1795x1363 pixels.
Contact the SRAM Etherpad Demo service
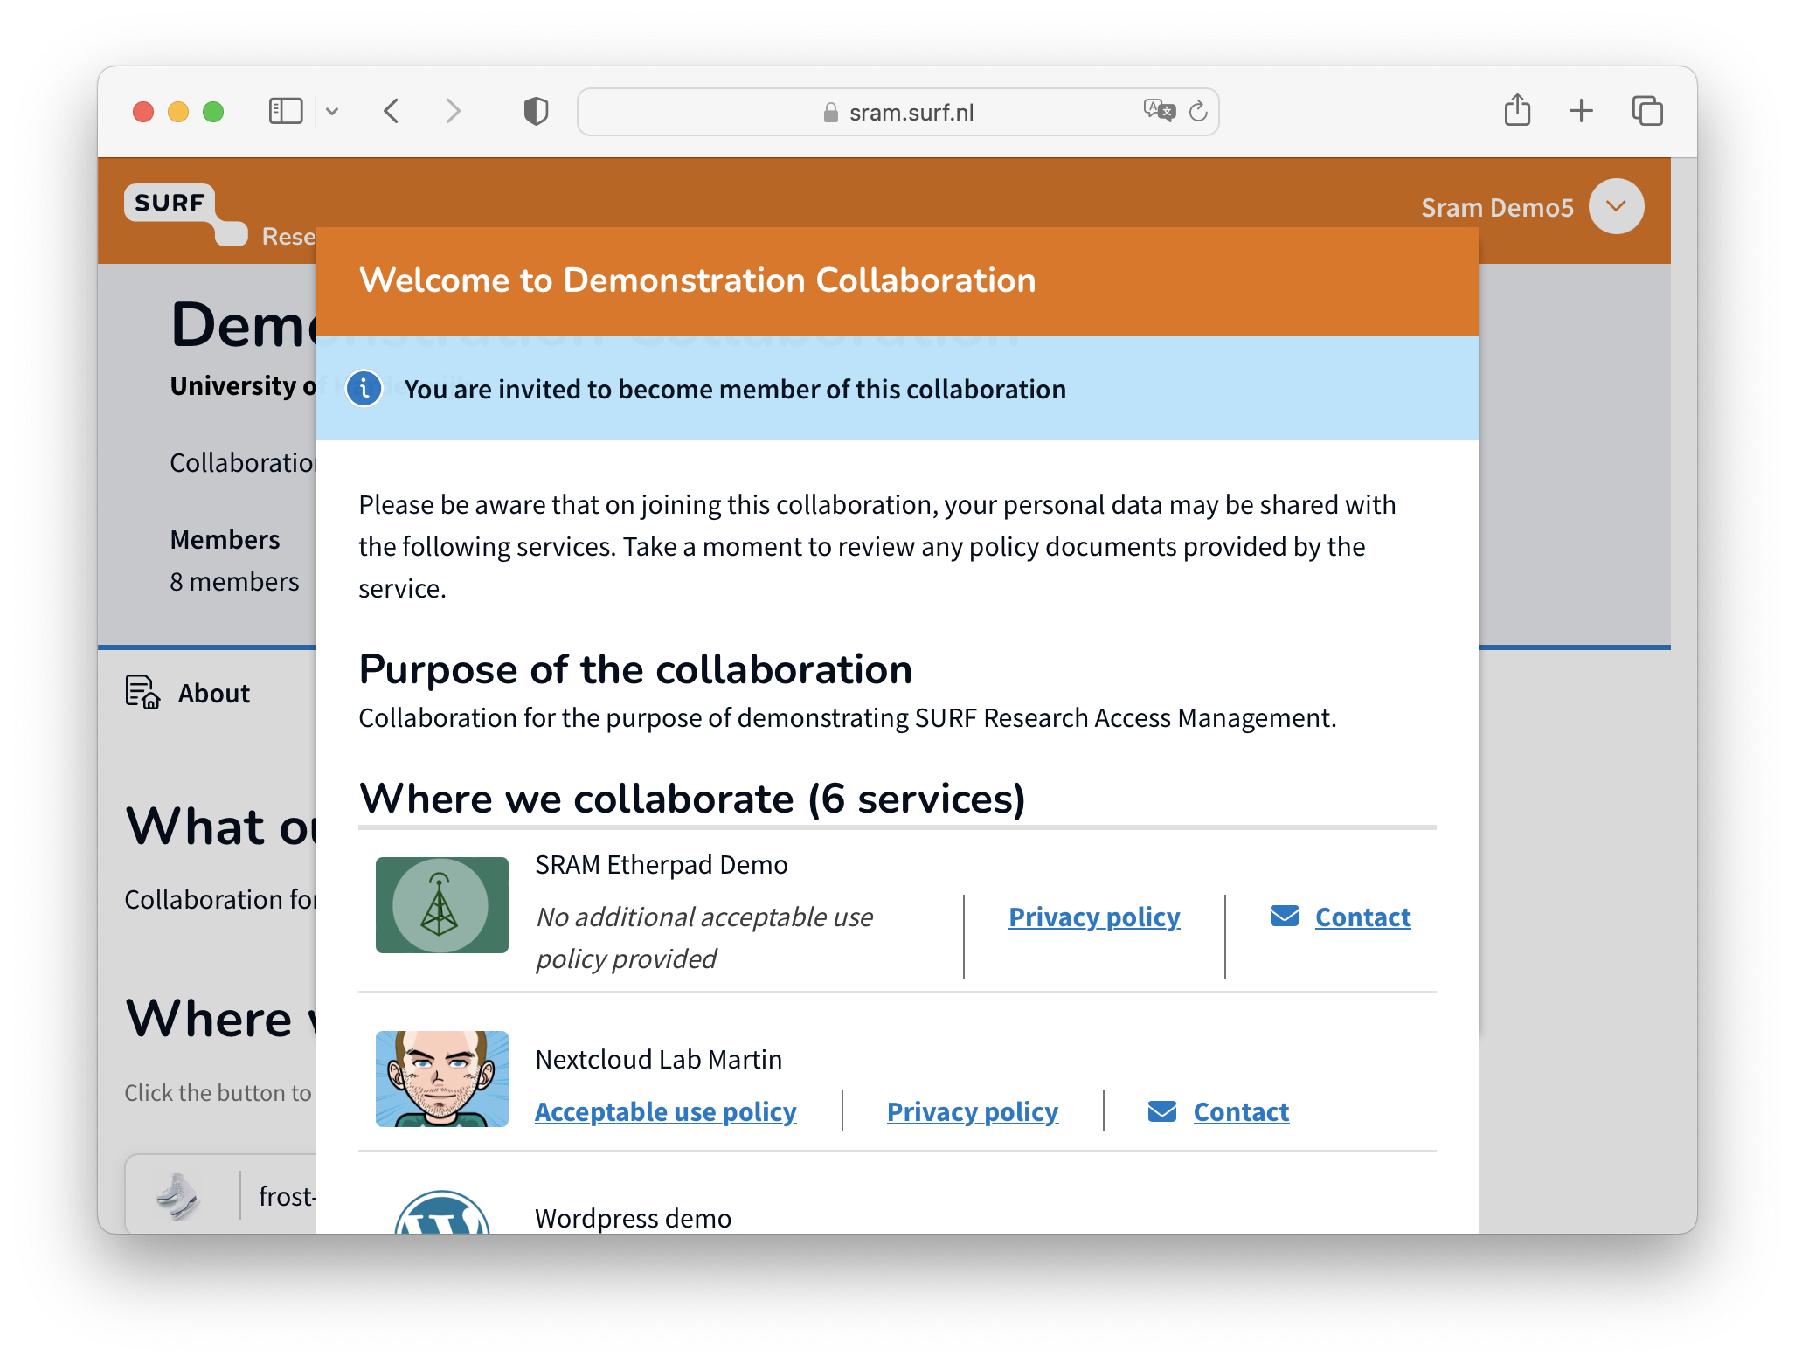pos(1362,917)
